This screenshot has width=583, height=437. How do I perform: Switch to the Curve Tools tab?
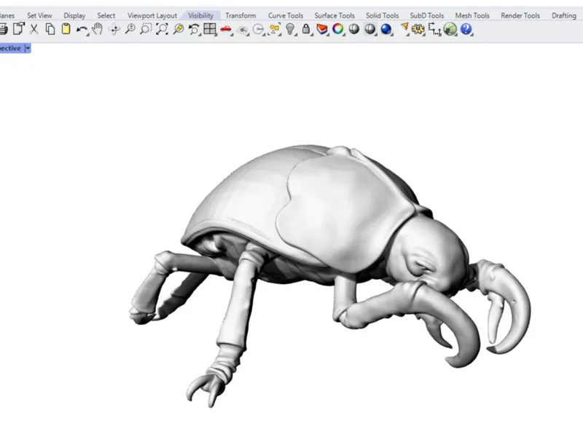286,15
